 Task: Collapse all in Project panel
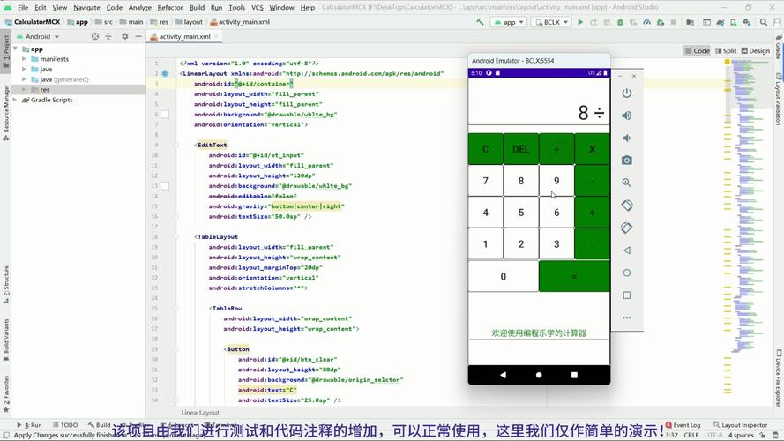pyautogui.click(x=108, y=36)
